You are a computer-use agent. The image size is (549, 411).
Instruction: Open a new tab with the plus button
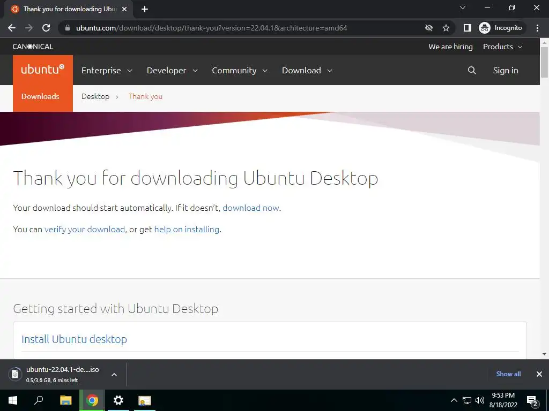pyautogui.click(x=145, y=9)
